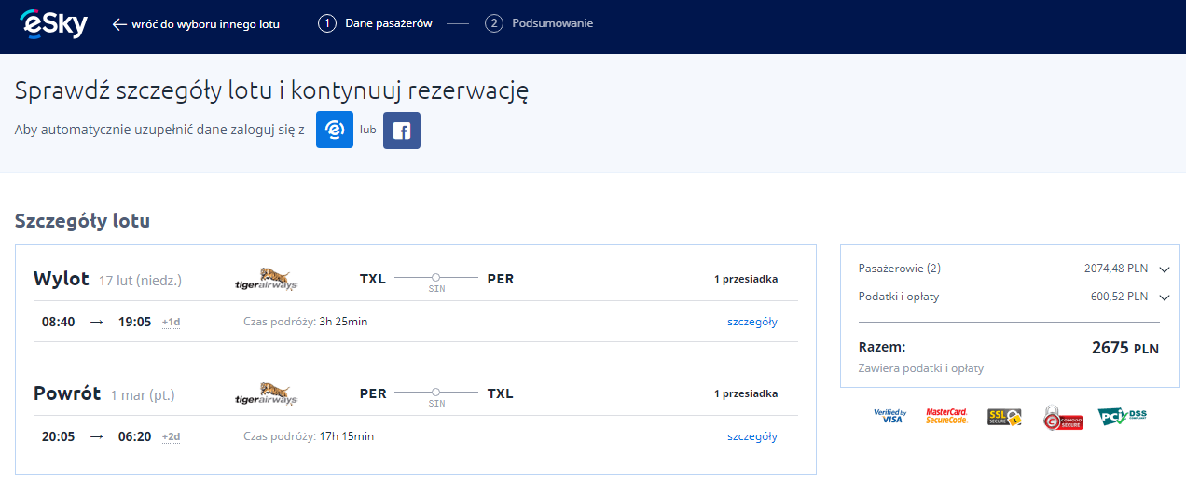This screenshot has height=483, width=1186.
Task: Click the Tiger Airways logo on Powrót
Action: [x=266, y=393]
